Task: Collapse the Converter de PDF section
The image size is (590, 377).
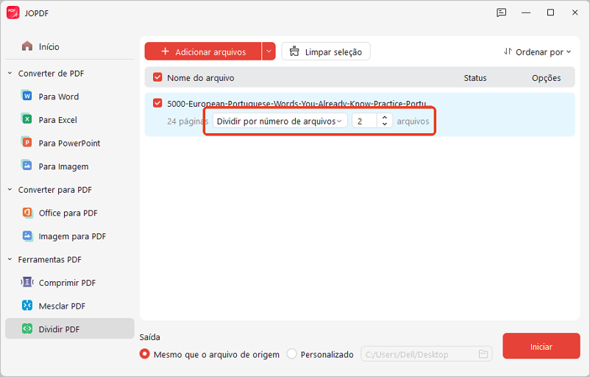Action: (x=10, y=73)
